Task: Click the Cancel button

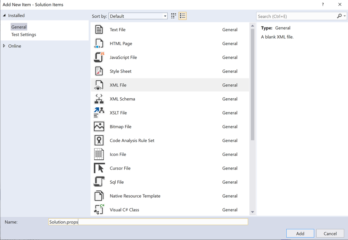Action: 330,233
